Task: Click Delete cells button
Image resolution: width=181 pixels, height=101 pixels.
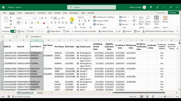Action: [123, 21]
